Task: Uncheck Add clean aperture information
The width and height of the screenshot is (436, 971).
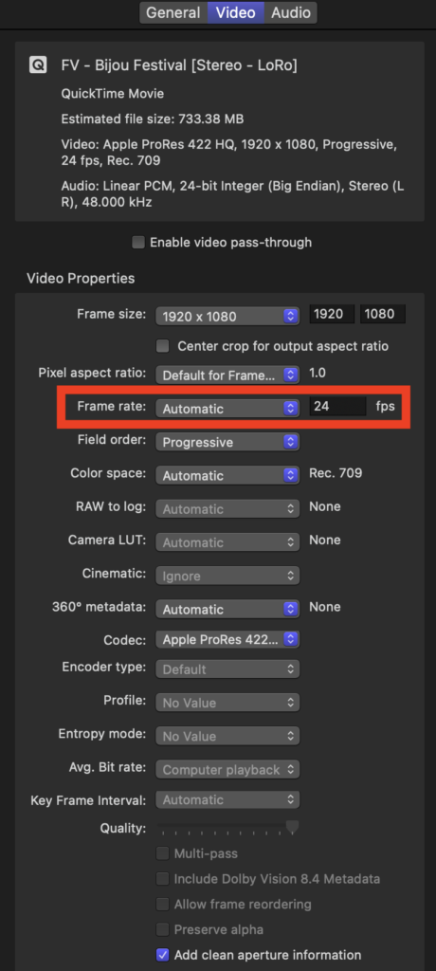Action: (162, 954)
